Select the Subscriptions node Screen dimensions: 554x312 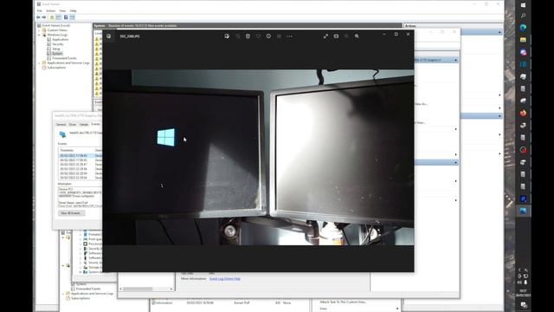(x=56, y=68)
